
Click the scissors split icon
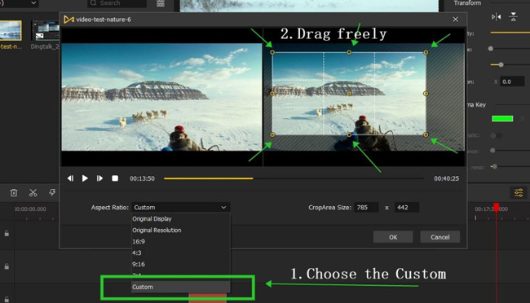pyautogui.click(x=33, y=192)
